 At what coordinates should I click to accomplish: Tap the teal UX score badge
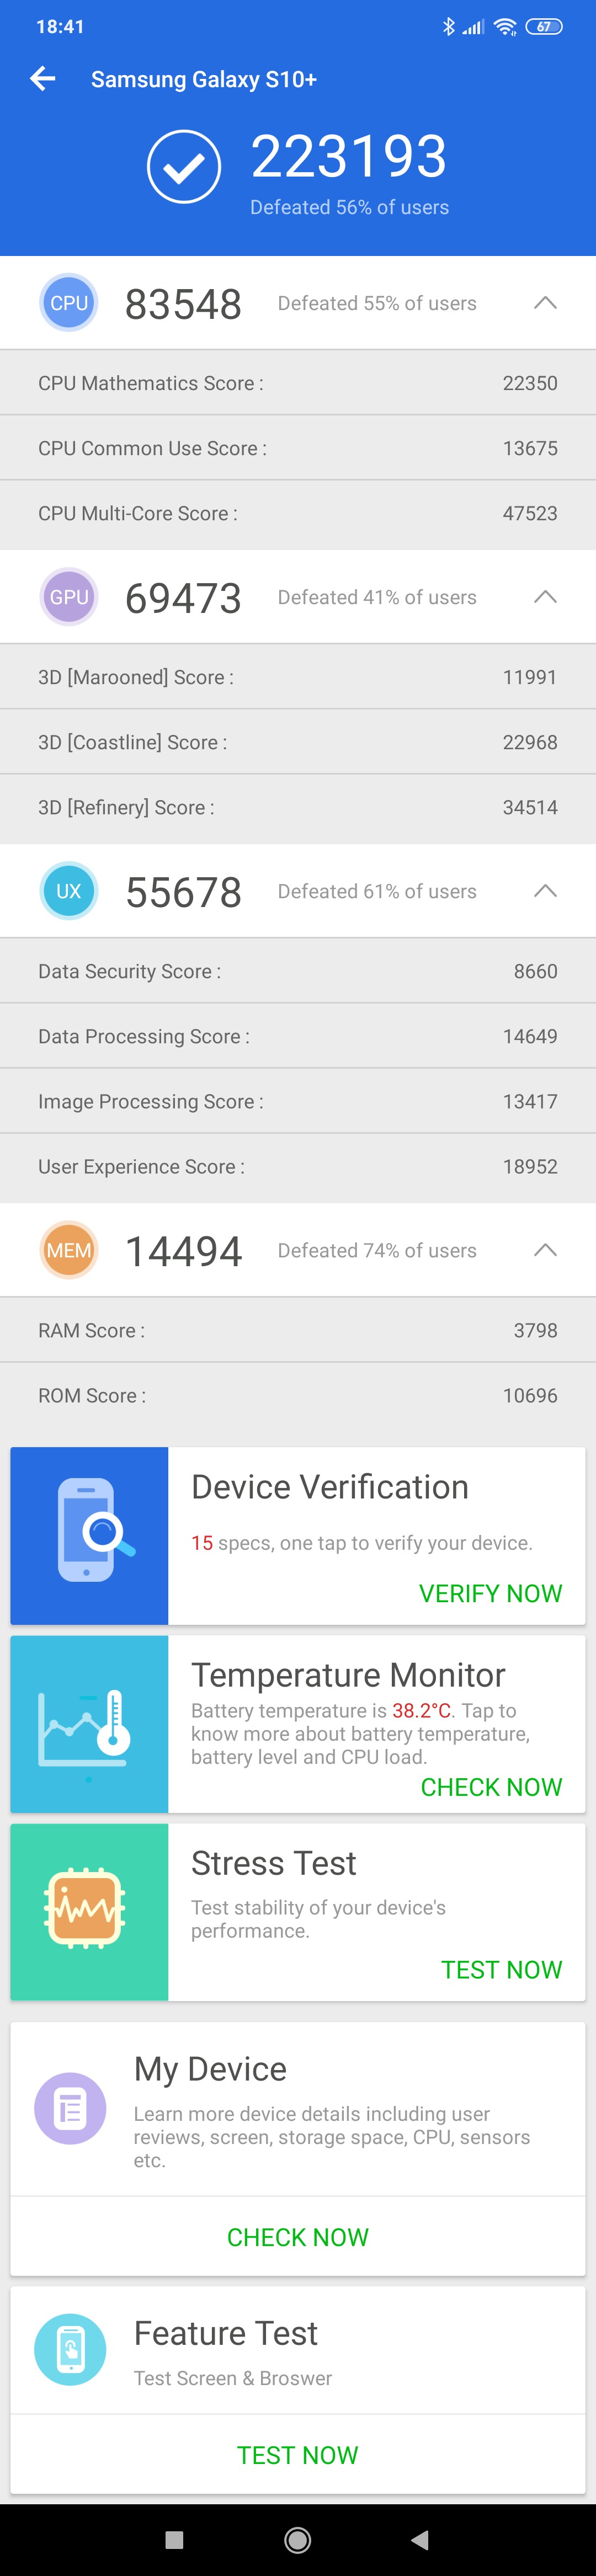click(69, 891)
